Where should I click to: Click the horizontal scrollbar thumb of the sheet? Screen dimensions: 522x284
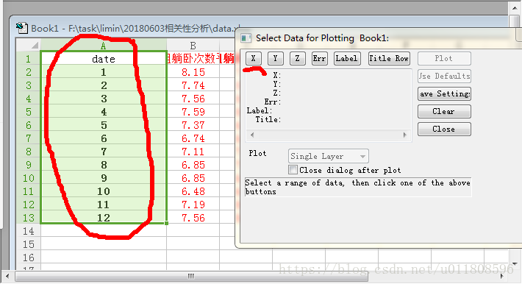click(191, 276)
